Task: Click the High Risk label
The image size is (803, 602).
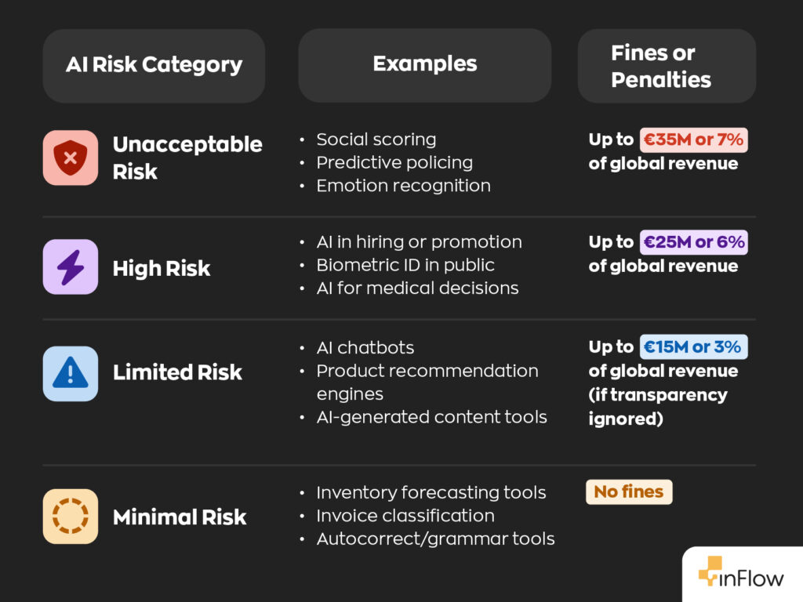Action: 162,269
